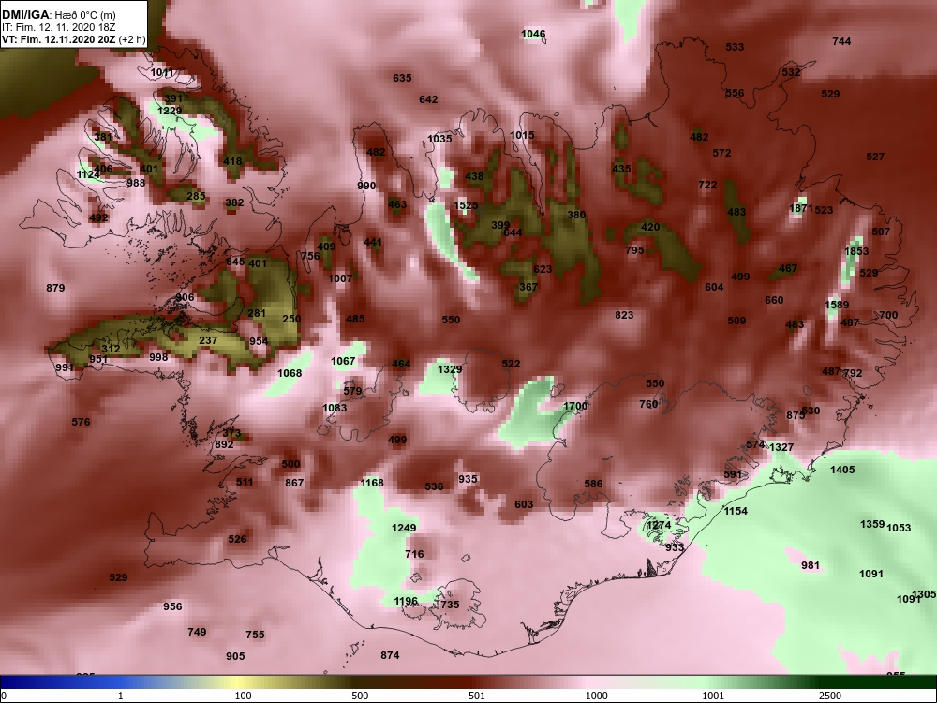
Task: Click the map value '1067'
Action: point(343,361)
